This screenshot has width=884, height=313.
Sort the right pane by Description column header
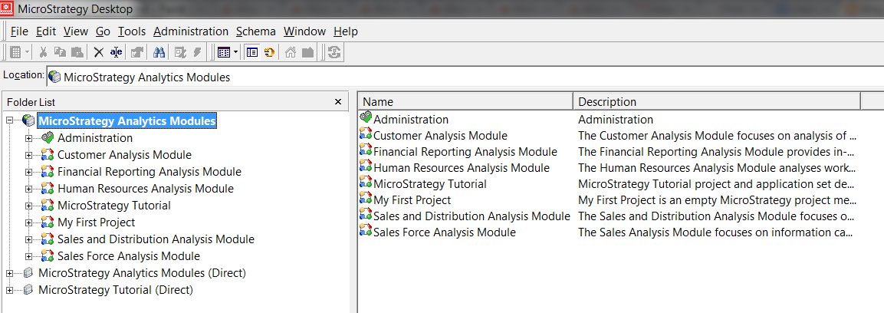point(717,101)
